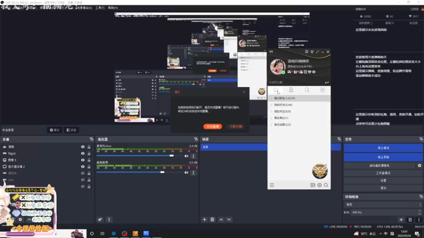Show the hidden rust source
The width and height of the screenshot is (424, 238).
click(83, 180)
